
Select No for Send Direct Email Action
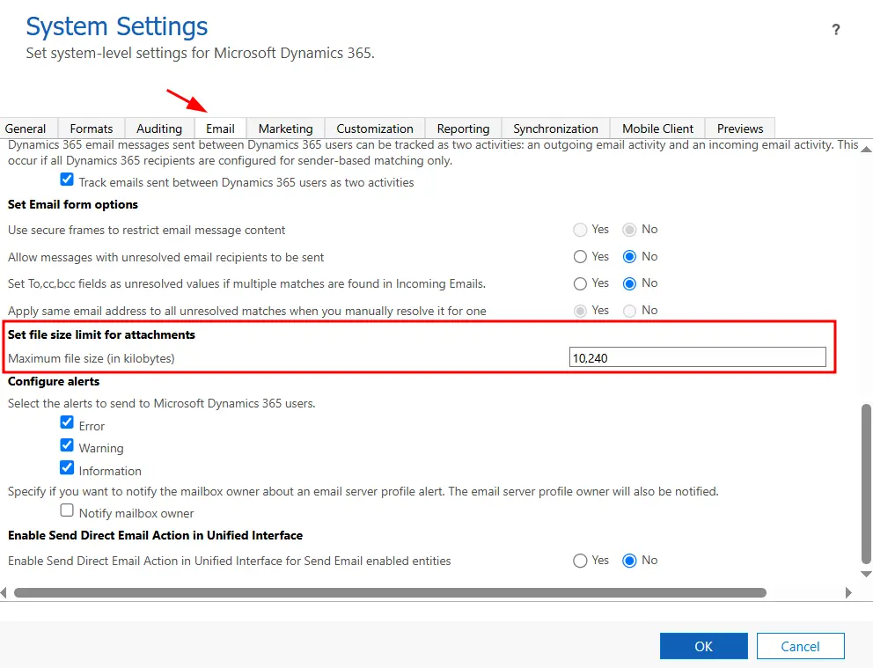[x=630, y=561]
